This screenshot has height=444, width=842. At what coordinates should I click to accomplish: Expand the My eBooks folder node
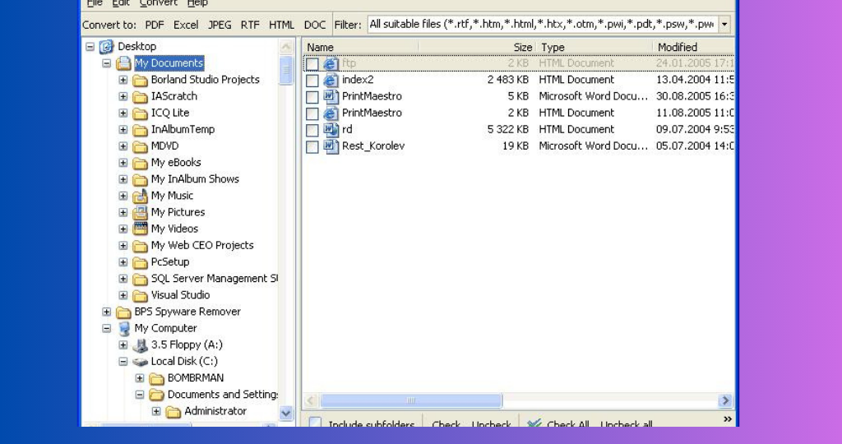pos(123,163)
